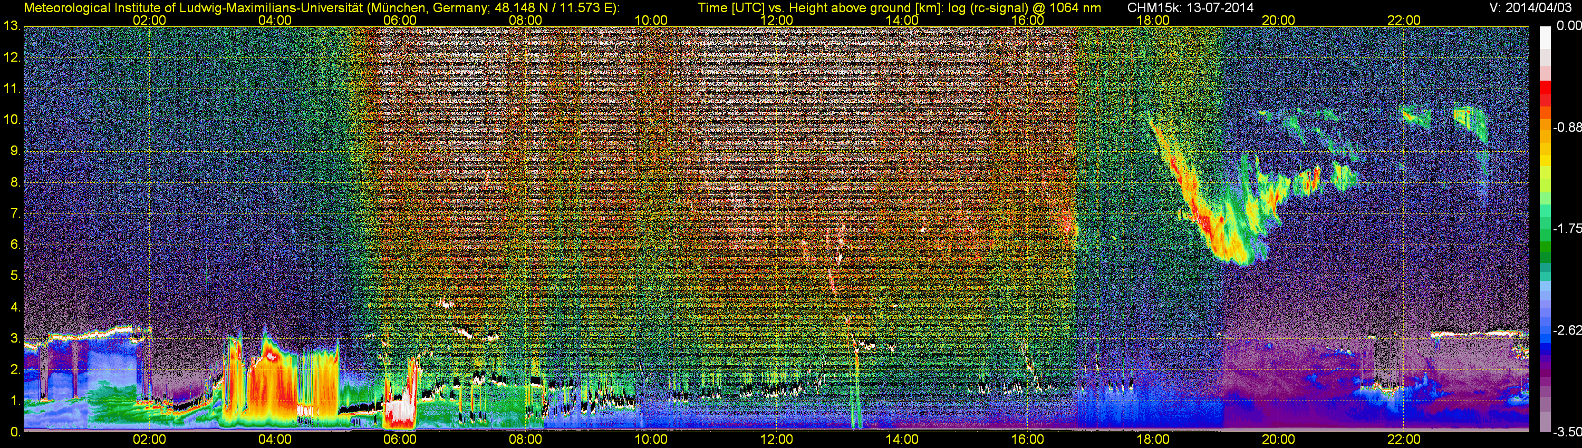The height and width of the screenshot is (448, 1582).
Task: Click the 04:00 label on the top time axis
Action: click(x=275, y=20)
